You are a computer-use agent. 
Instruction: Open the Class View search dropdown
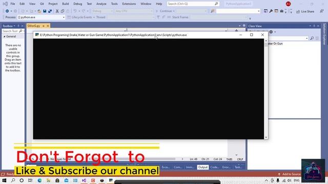click(306, 38)
